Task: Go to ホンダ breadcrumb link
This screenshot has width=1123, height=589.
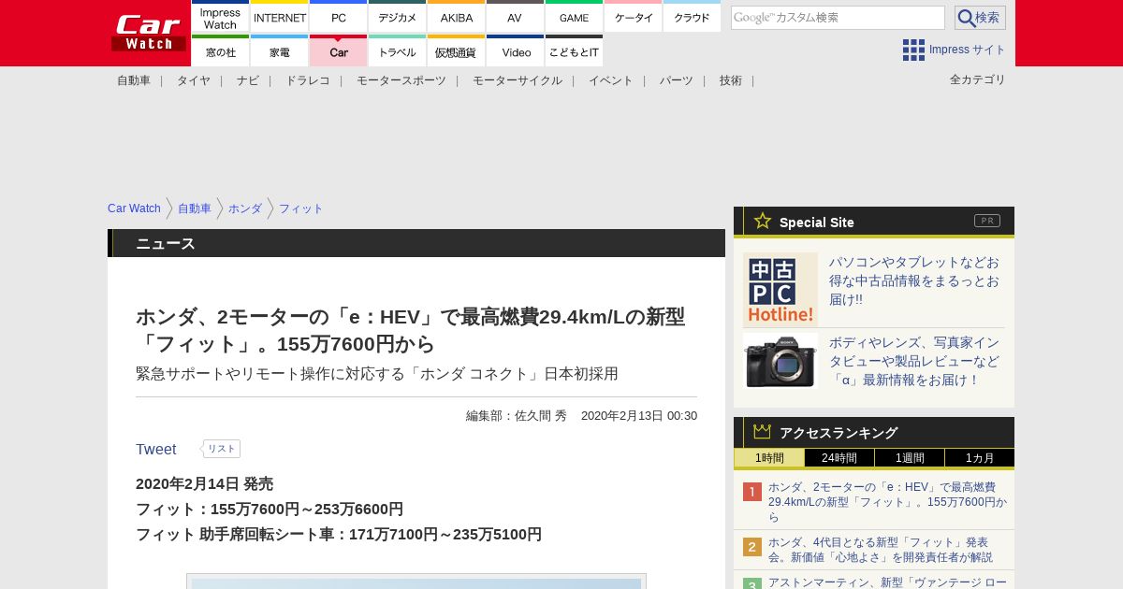Action: pyautogui.click(x=245, y=208)
